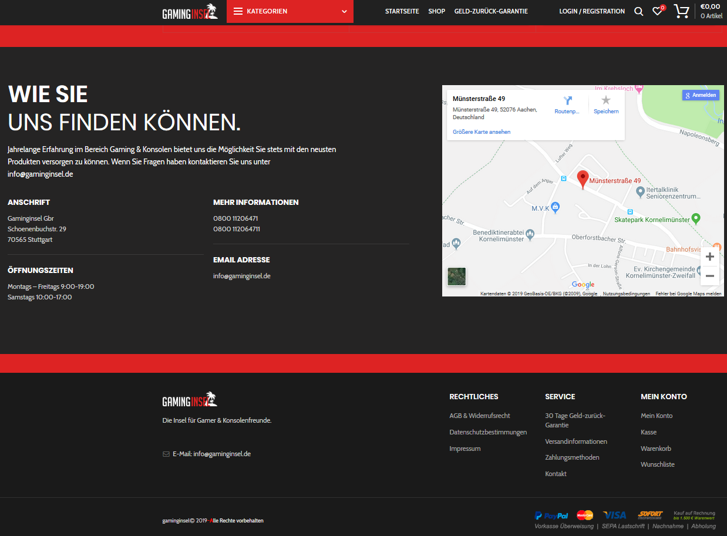Click the Rechtliches footer heading
The image size is (727, 536).
click(x=474, y=396)
